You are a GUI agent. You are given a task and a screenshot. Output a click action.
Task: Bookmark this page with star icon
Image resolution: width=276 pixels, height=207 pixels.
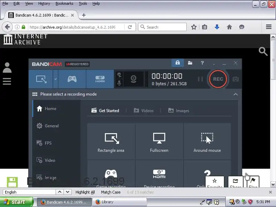point(194,27)
